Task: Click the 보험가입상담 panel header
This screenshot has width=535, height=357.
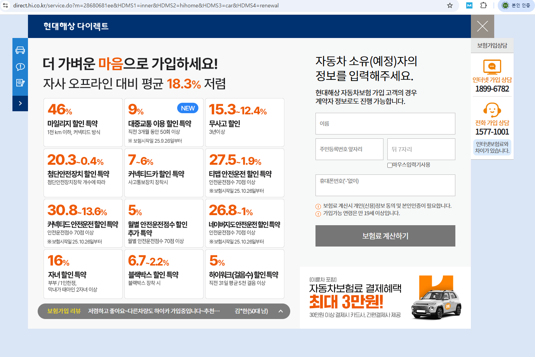Action: [x=492, y=45]
